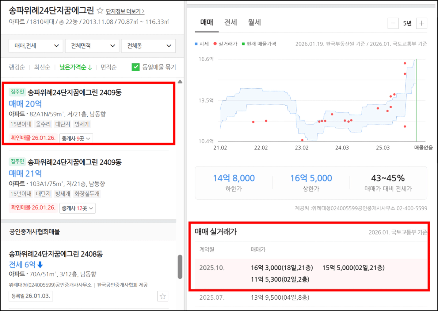
Task: Click the listing panel vertical scrollbar thumb
Action: [x=180, y=266]
